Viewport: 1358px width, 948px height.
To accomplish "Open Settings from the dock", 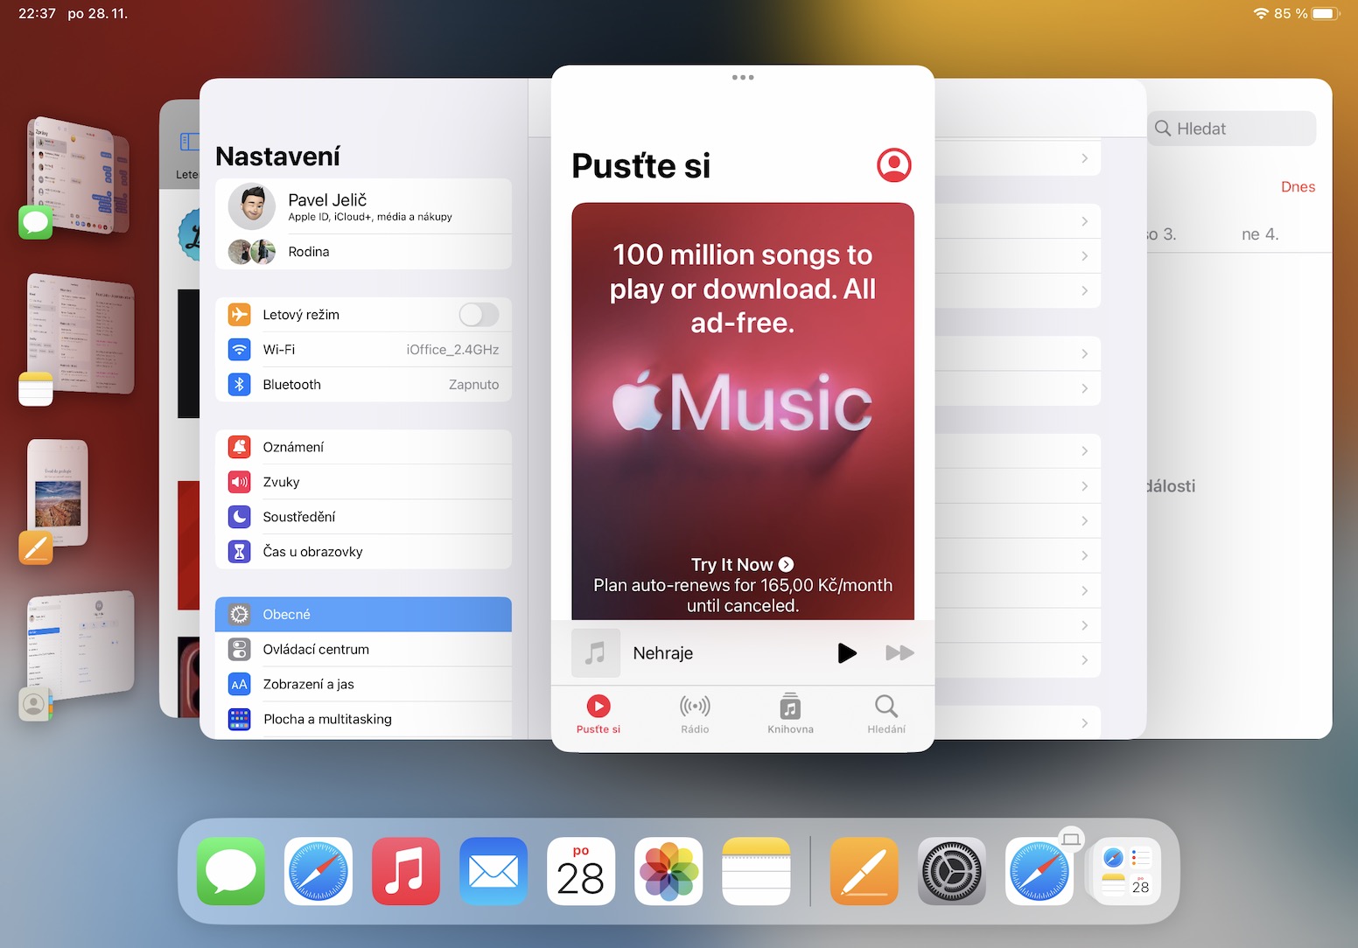I will 952,871.
